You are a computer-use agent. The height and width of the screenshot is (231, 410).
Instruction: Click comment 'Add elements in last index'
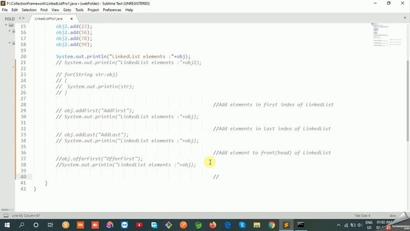272,128
